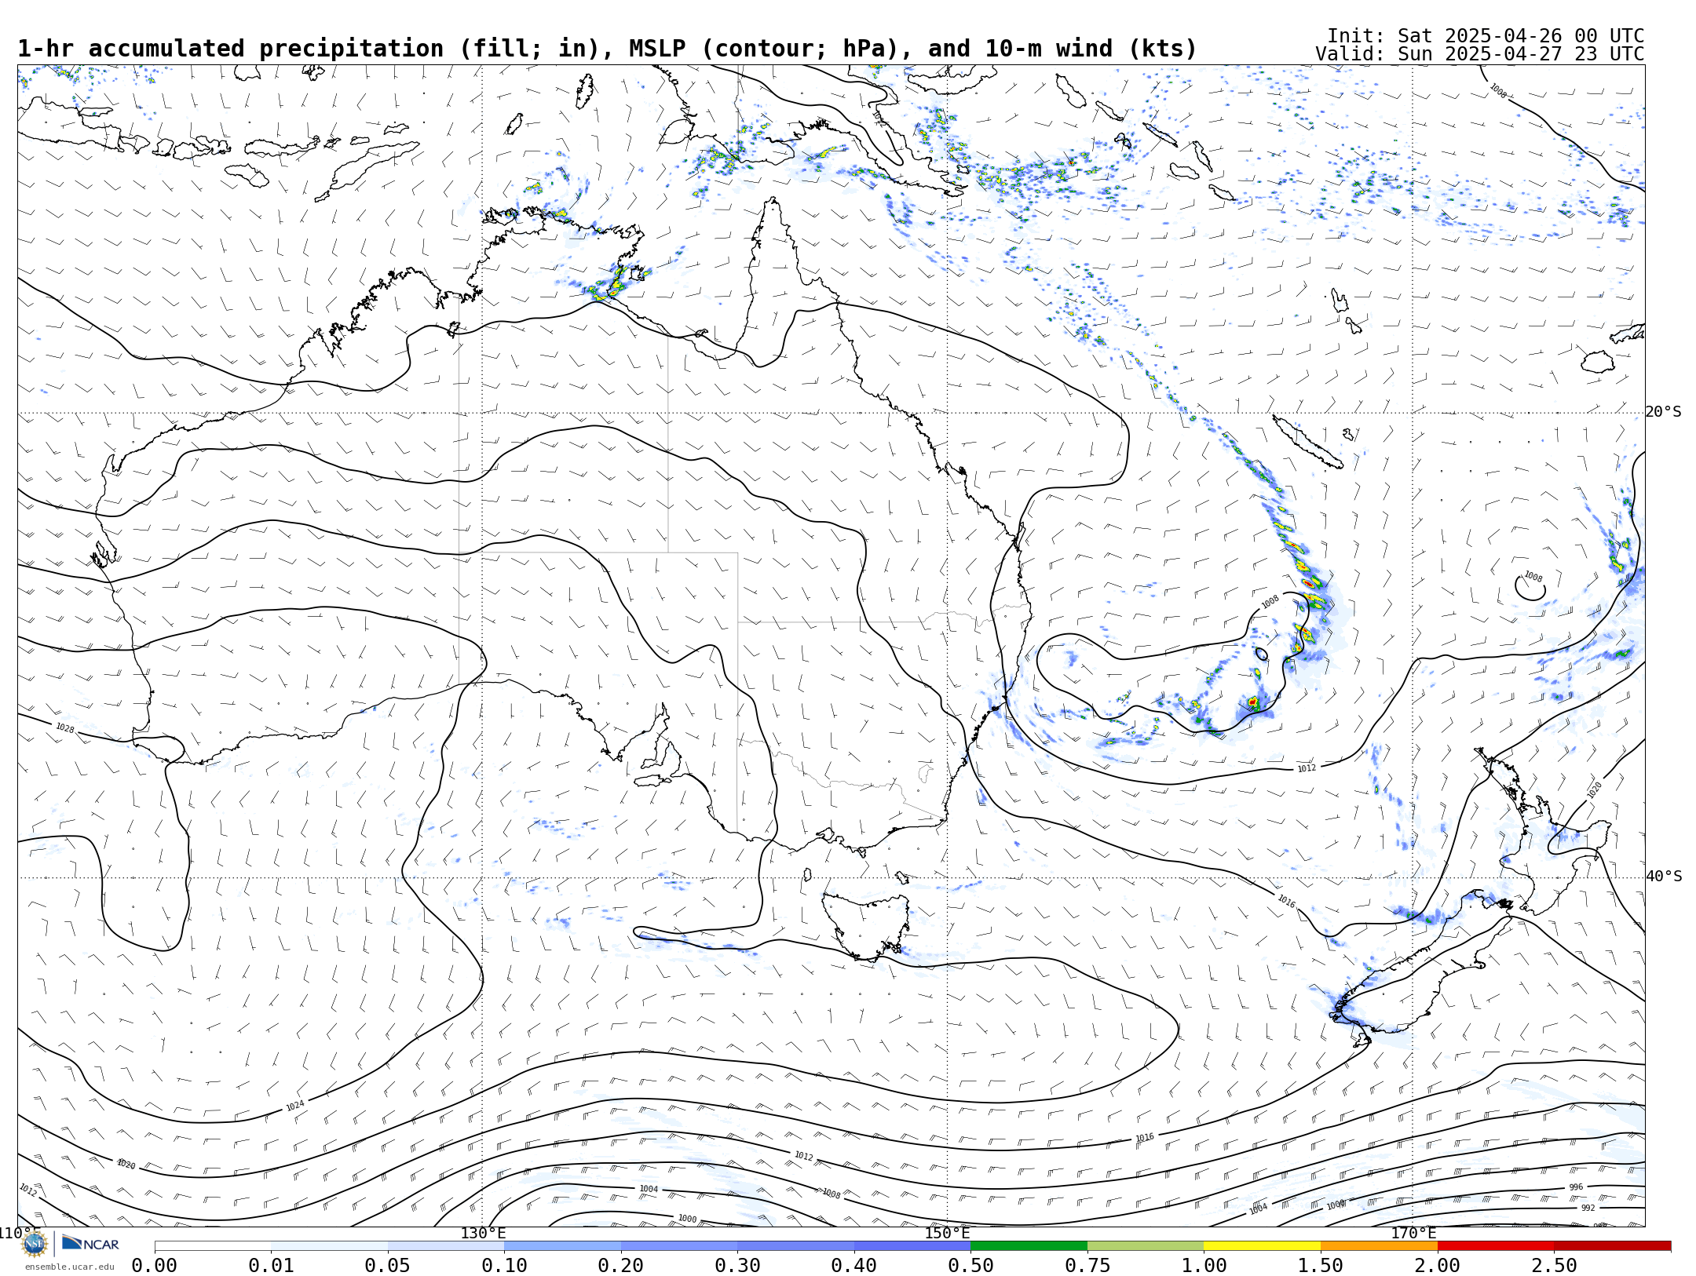Click the 170°E longitude label

pyautogui.click(x=1413, y=1234)
